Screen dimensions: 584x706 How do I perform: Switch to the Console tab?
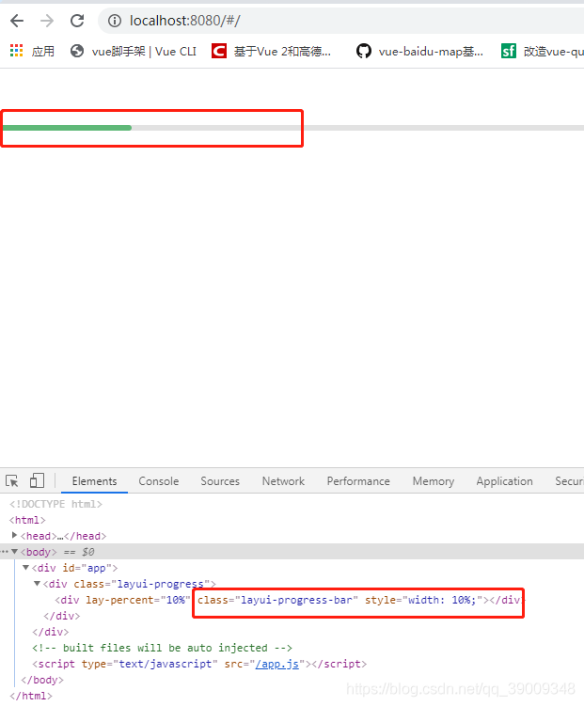coord(159,481)
